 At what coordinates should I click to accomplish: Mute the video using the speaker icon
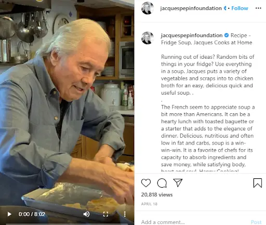pyautogui.click(x=86, y=214)
